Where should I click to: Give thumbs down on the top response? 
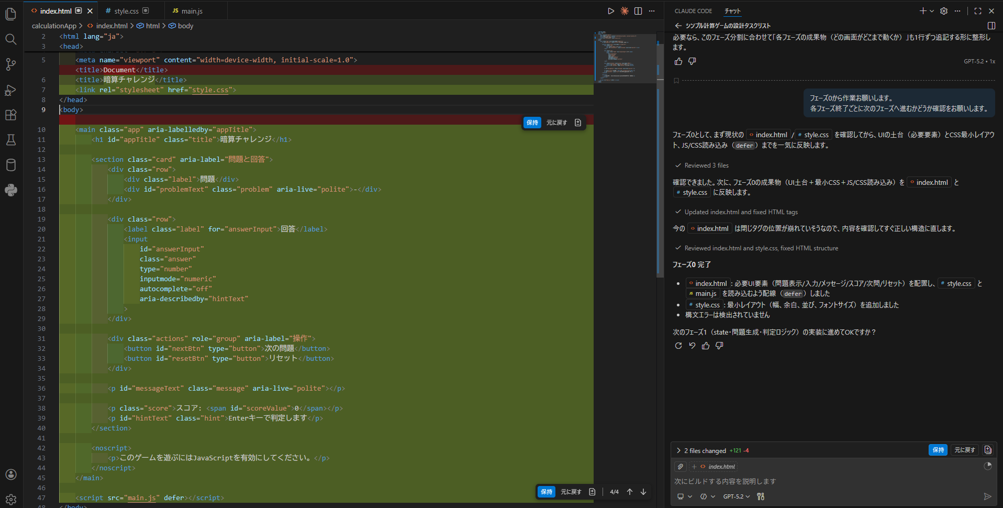[x=692, y=61]
